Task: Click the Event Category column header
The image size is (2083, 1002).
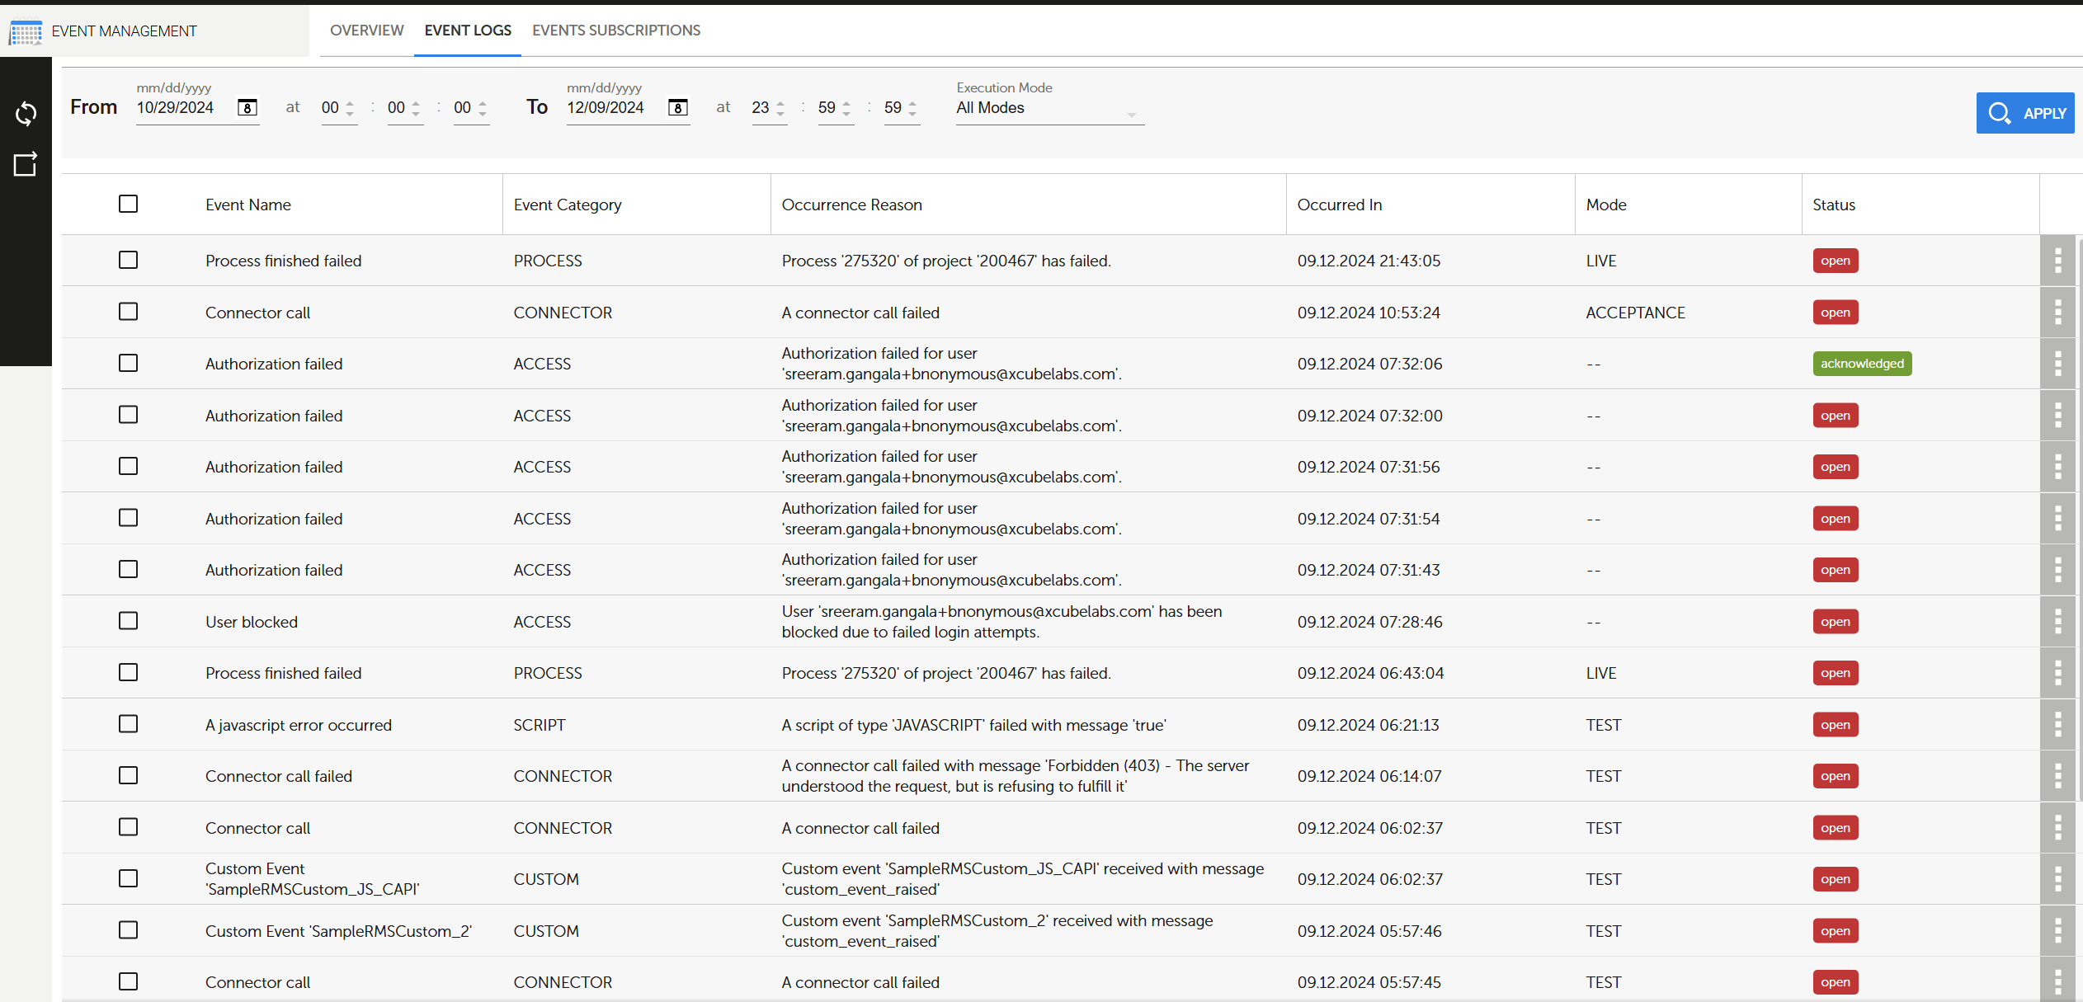Action: [568, 205]
